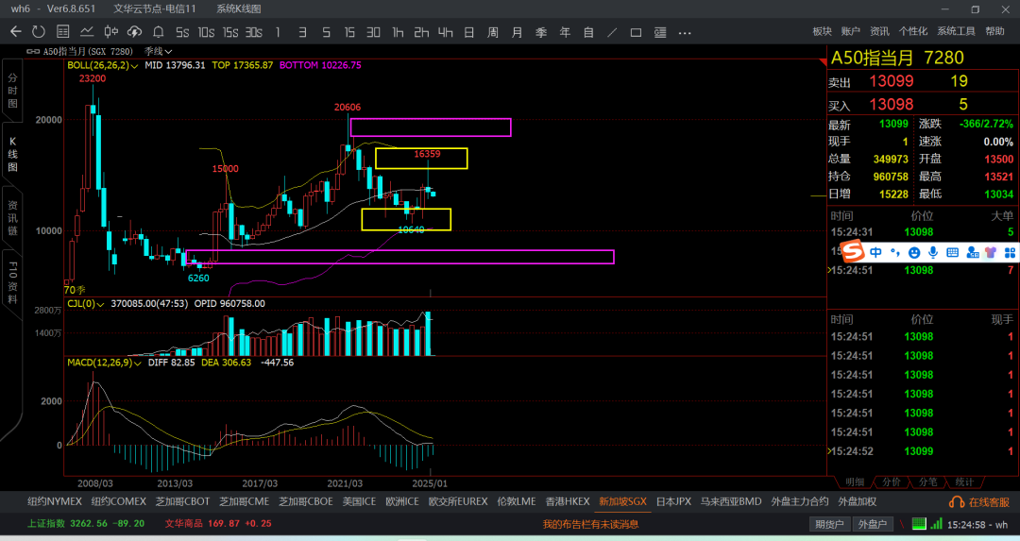Screen dimensions: 1020x541
Task: Open the 个性化 menu
Action: 912,31
